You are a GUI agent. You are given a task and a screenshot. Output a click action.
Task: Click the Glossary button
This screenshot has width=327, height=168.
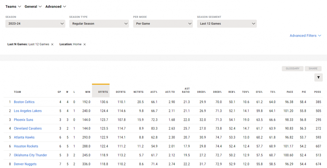[292, 69]
